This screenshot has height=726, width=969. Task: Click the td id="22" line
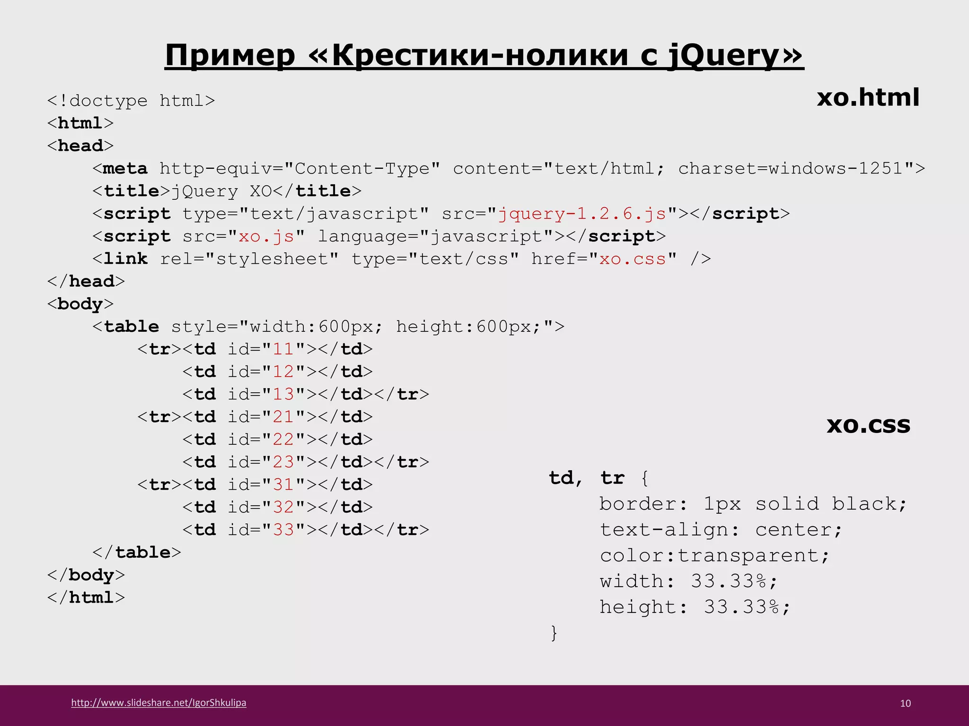tap(278, 440)
